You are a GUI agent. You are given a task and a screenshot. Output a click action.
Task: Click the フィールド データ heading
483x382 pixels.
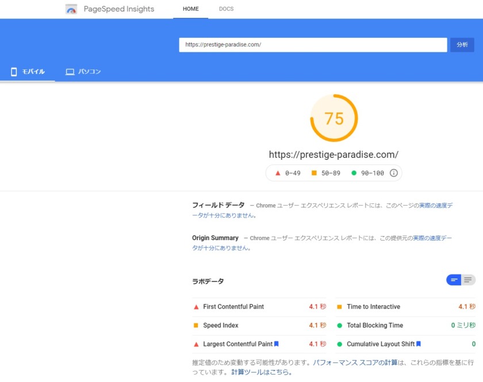(x=218, y=205)
